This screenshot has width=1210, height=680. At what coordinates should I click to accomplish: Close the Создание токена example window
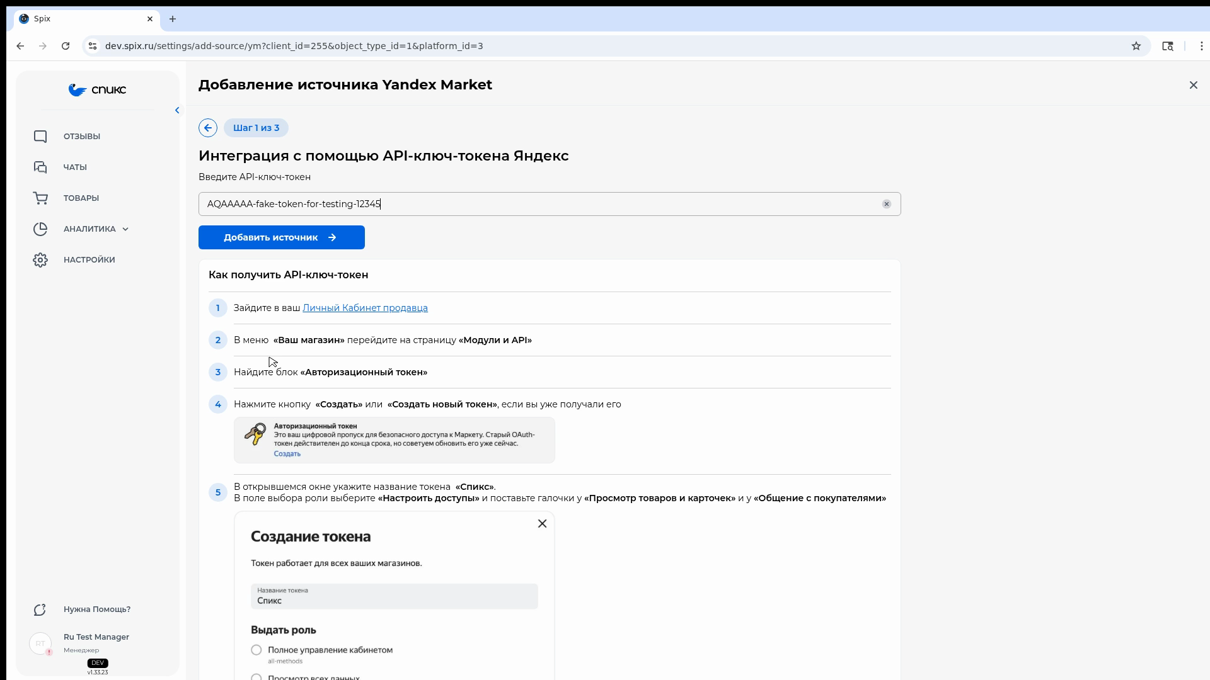(542, 524)
